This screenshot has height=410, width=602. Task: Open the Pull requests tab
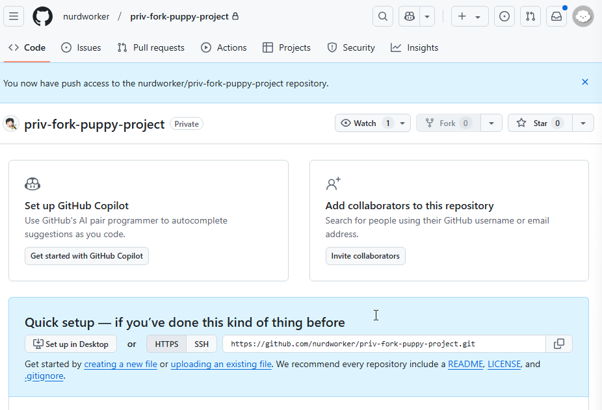click(151, 47)
